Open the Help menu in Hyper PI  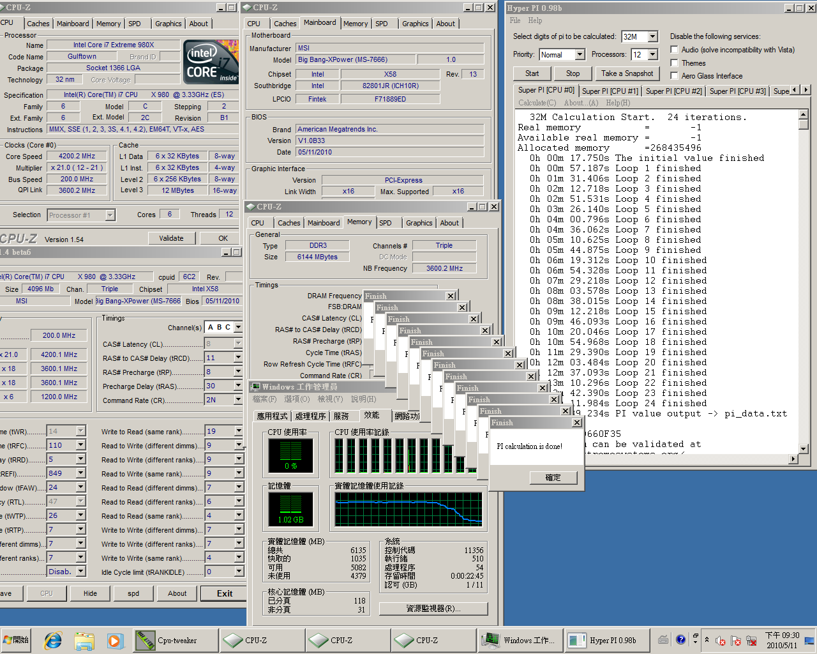tap(535, 20)
